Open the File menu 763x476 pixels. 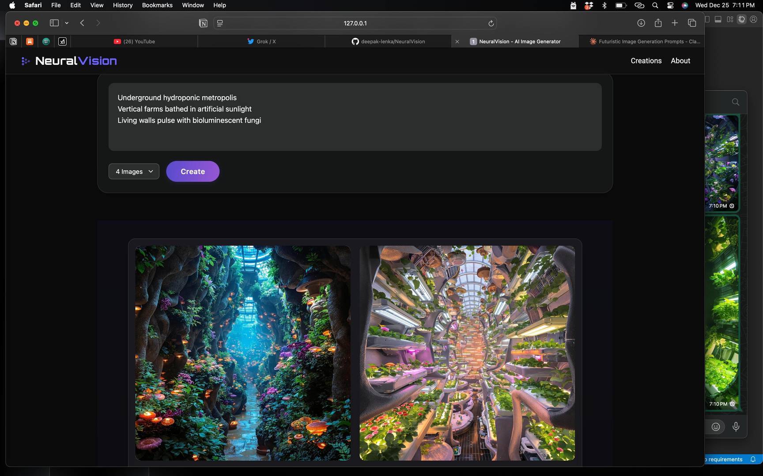pyautogui.click(x=56, y=5)
